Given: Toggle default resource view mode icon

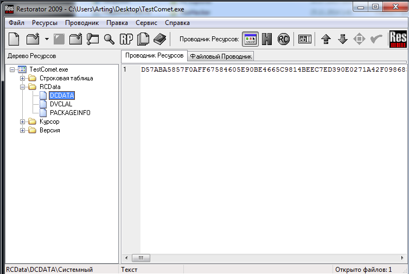Looking at the screenshot, I should coord(251,39).
